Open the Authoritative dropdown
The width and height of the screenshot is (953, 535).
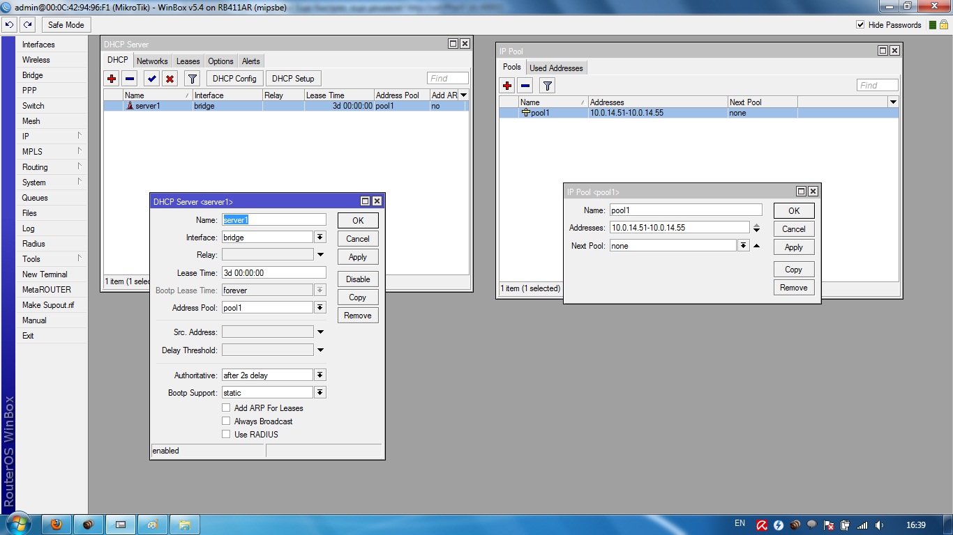[320, 375]
